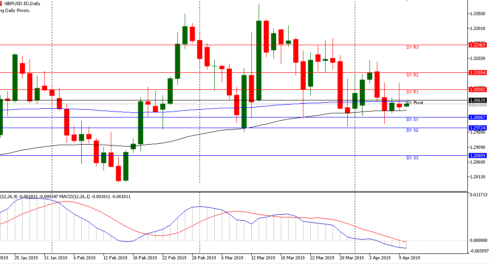Viewport: 490px width, 264px height.
Task: Select the D1 S3 support label
Action: pyautogui.click(x=412, y=158)
